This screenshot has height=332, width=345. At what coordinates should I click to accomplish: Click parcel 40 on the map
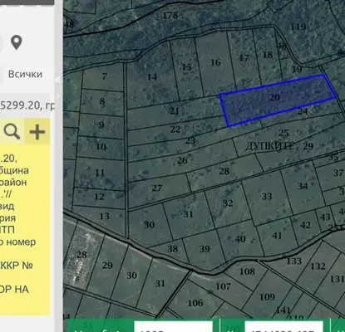[x=240, y=239]
